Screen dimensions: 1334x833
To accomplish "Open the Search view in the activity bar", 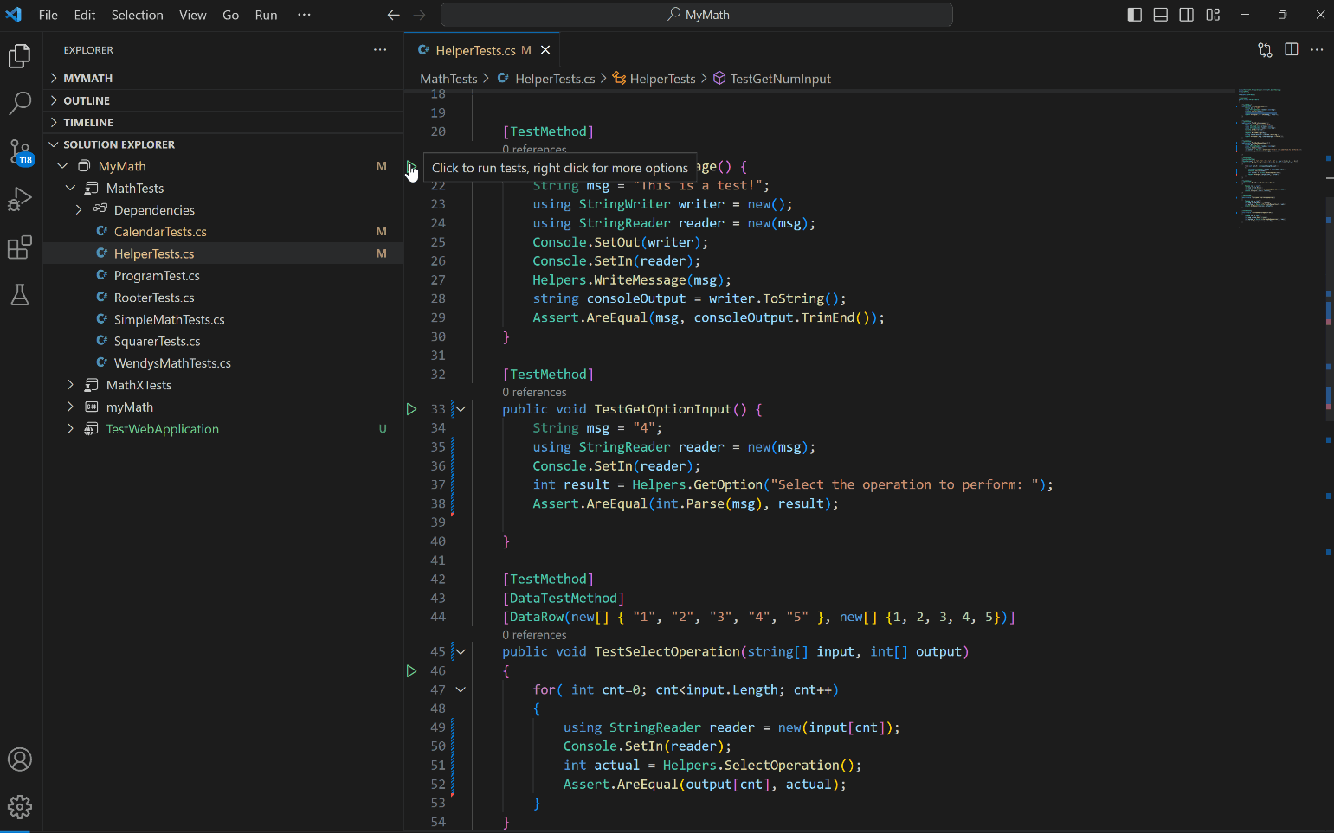I will 20,103.
